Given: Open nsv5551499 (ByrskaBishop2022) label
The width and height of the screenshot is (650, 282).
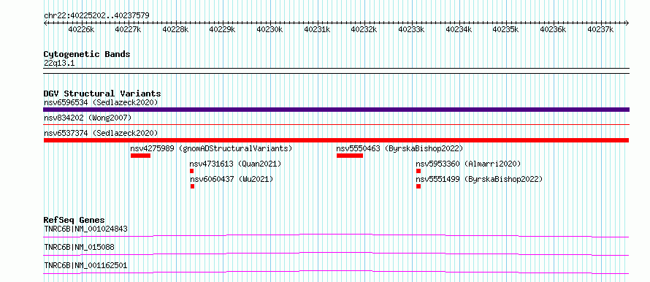Looking at the screenshot, I should [x=479, y=180].
